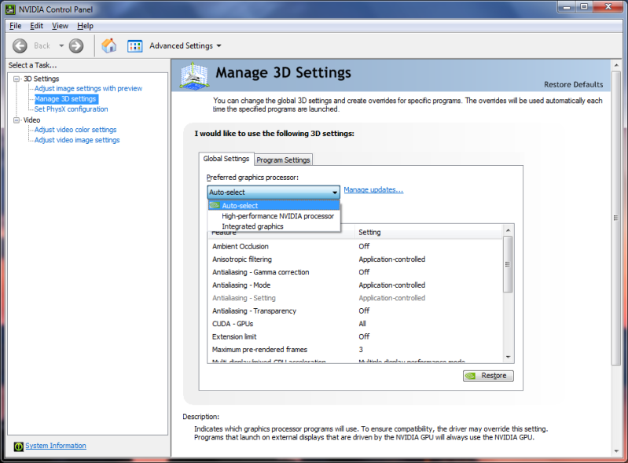Image resolution: width=628 pixels, height=463 pixels.
Task: Open Adjust video image settings
Action: (77, 140)
